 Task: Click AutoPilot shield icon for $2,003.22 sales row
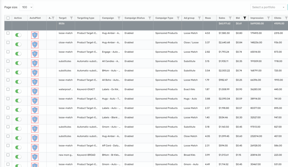point(35,73)
